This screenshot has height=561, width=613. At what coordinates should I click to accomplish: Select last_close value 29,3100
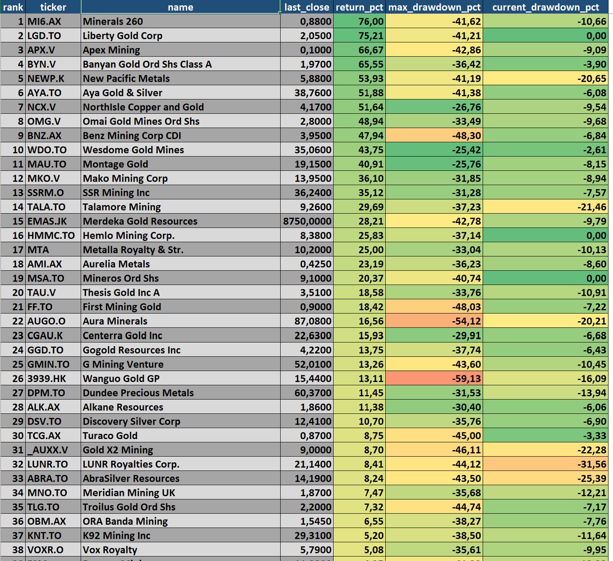(x=307, y=536)
